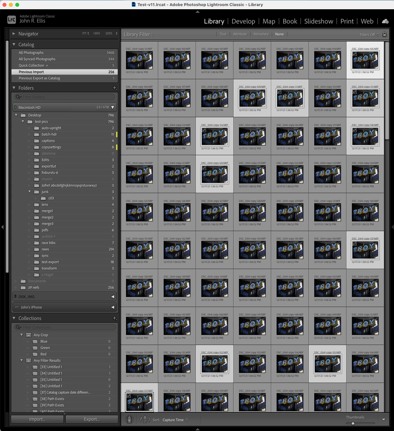Select Quick Collection in Catalog
This screenshot has height=431, width=394.
pyautogui.click(x=65, y=65)
